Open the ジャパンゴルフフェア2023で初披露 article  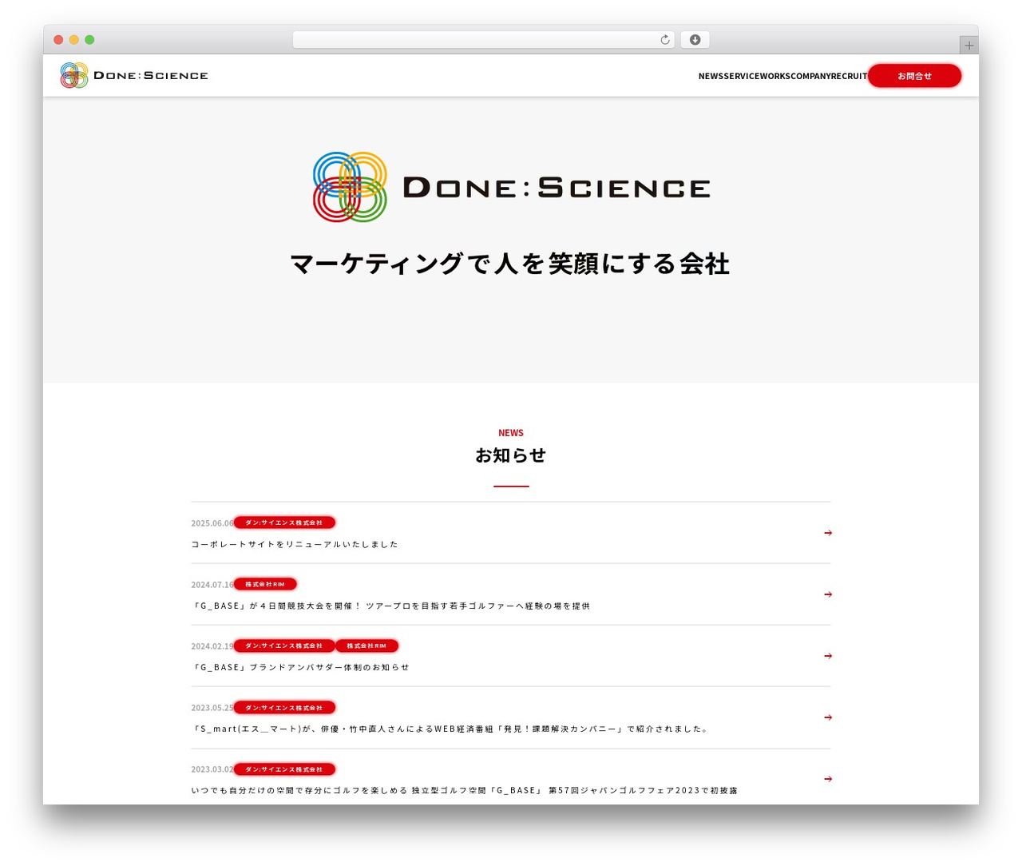(465, 790)
